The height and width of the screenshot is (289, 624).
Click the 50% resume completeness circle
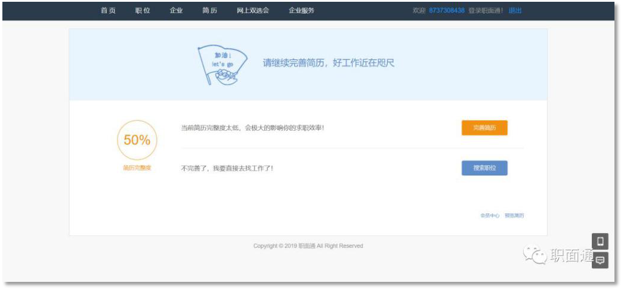tap(137, 140)
